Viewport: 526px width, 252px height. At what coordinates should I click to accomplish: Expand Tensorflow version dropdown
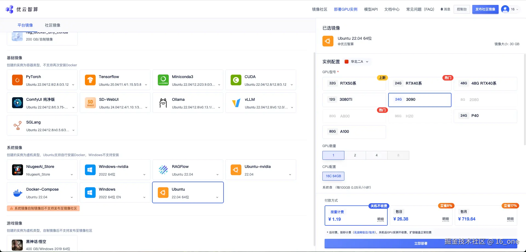click(x=146, y=85)
